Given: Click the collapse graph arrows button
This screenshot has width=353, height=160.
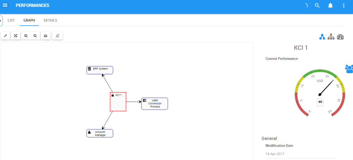Looking at the screenshot, I should tap(6, 36).
